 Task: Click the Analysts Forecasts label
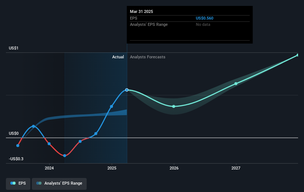click(147, 57)
